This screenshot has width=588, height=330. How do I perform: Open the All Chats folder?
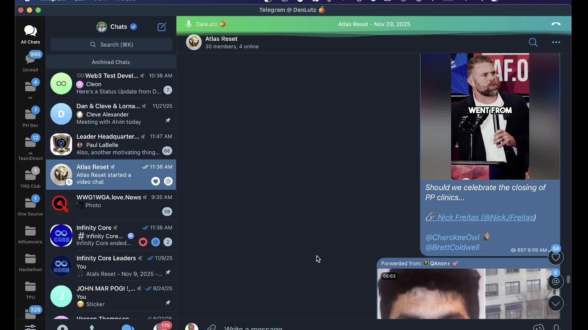30,34
